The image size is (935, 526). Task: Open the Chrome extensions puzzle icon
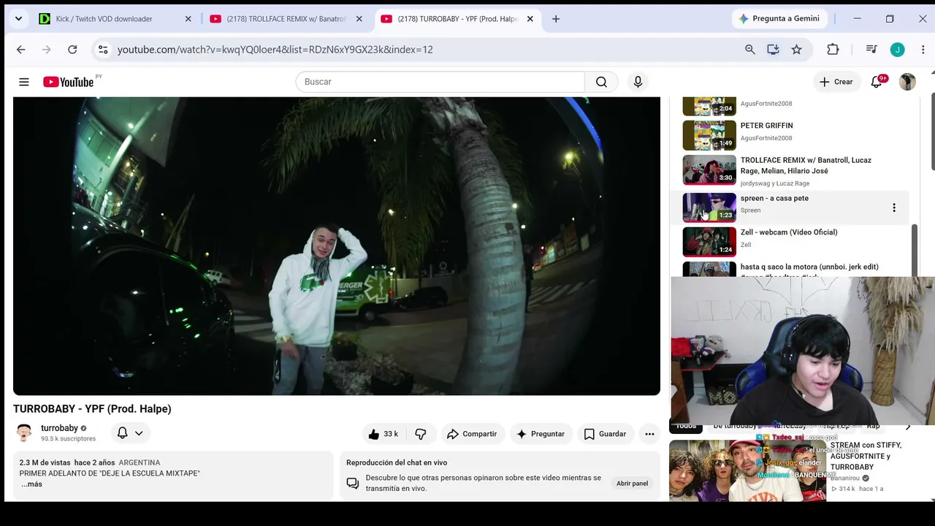833,50
